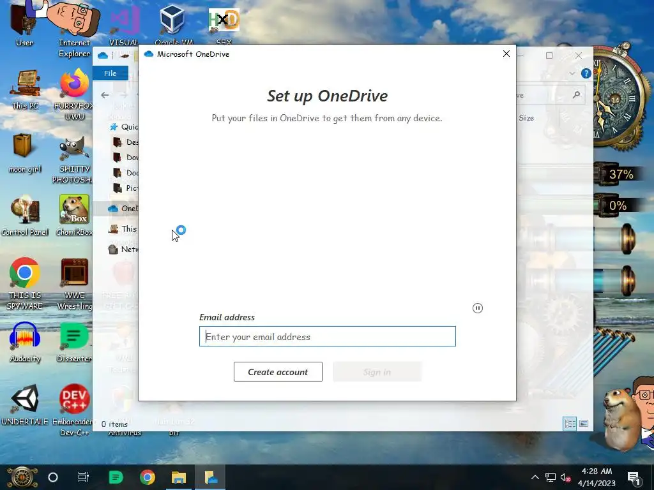Select the Oracle VM VirtualBox desktop icon
This screenshot has height=490, width=654.
(172, 25)
